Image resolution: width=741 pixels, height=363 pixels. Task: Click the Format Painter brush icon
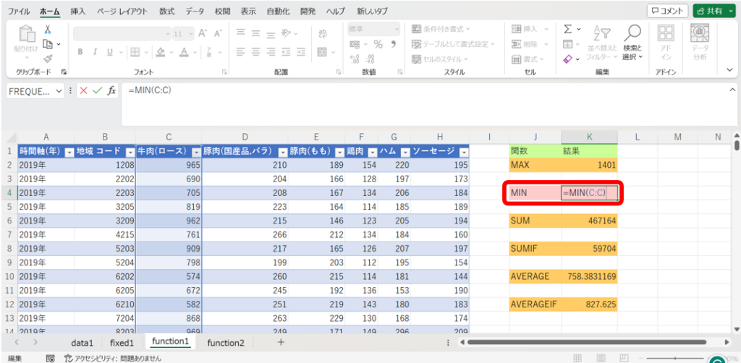click(48, 58)
